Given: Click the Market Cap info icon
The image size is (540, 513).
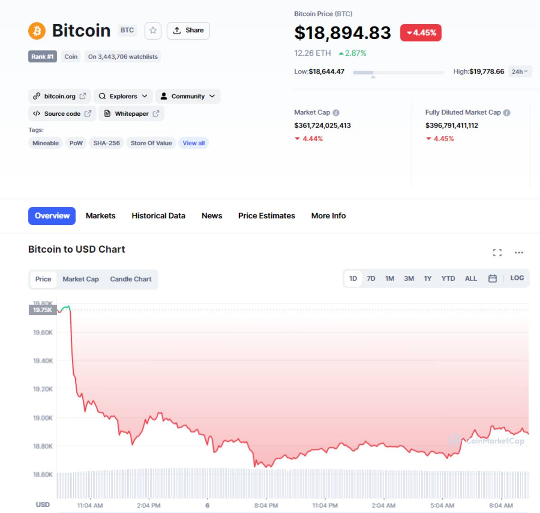Looking at the screenshot, I should click(x=336, y=113).
